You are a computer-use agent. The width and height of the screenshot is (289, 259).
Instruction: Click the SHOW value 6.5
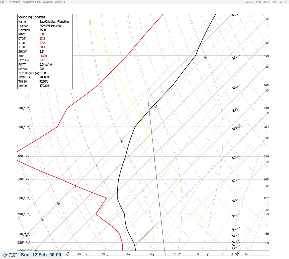point(41,52)
